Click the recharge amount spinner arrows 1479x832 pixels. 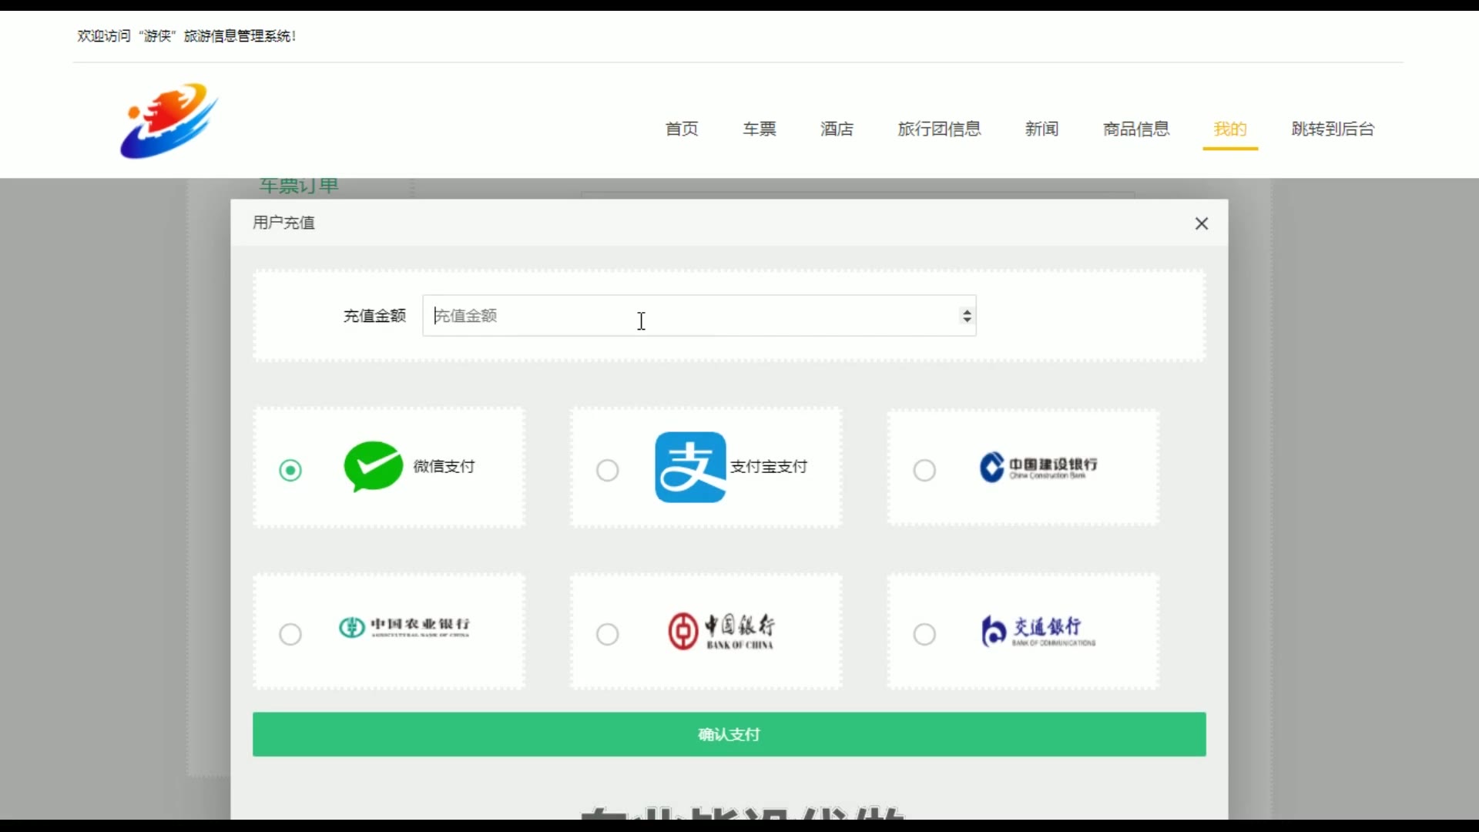[967, 316]
